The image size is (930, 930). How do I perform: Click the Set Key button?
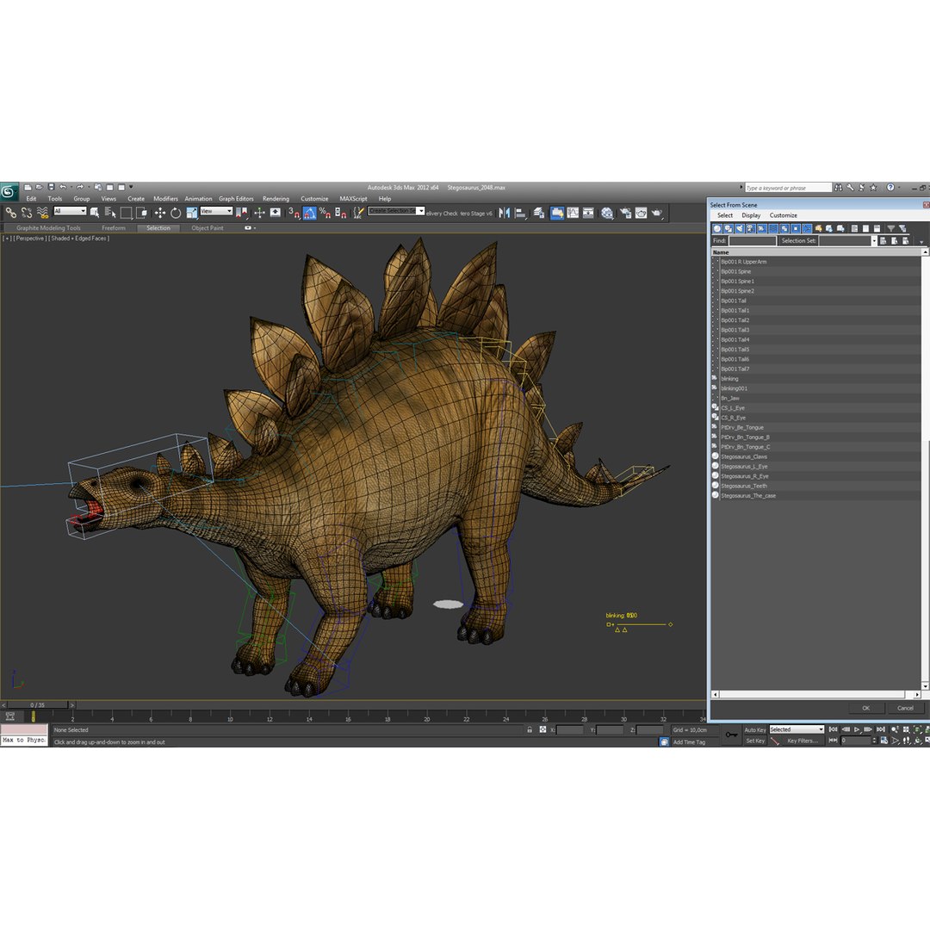click(x=754, y=741)
